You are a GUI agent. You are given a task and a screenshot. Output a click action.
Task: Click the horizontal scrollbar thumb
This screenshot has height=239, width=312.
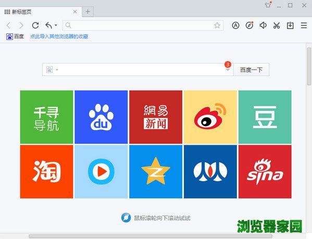click(x=151, y=236)
